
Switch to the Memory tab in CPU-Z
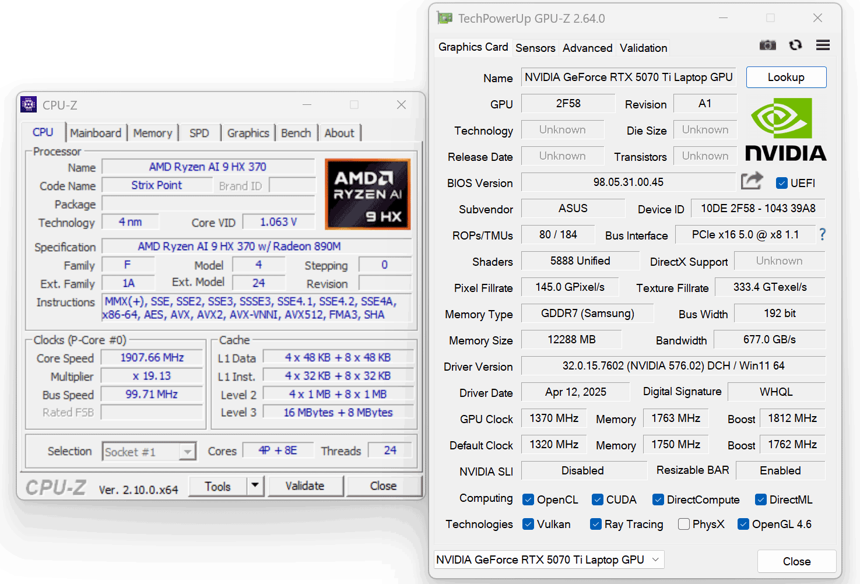[x=153, y=133]
